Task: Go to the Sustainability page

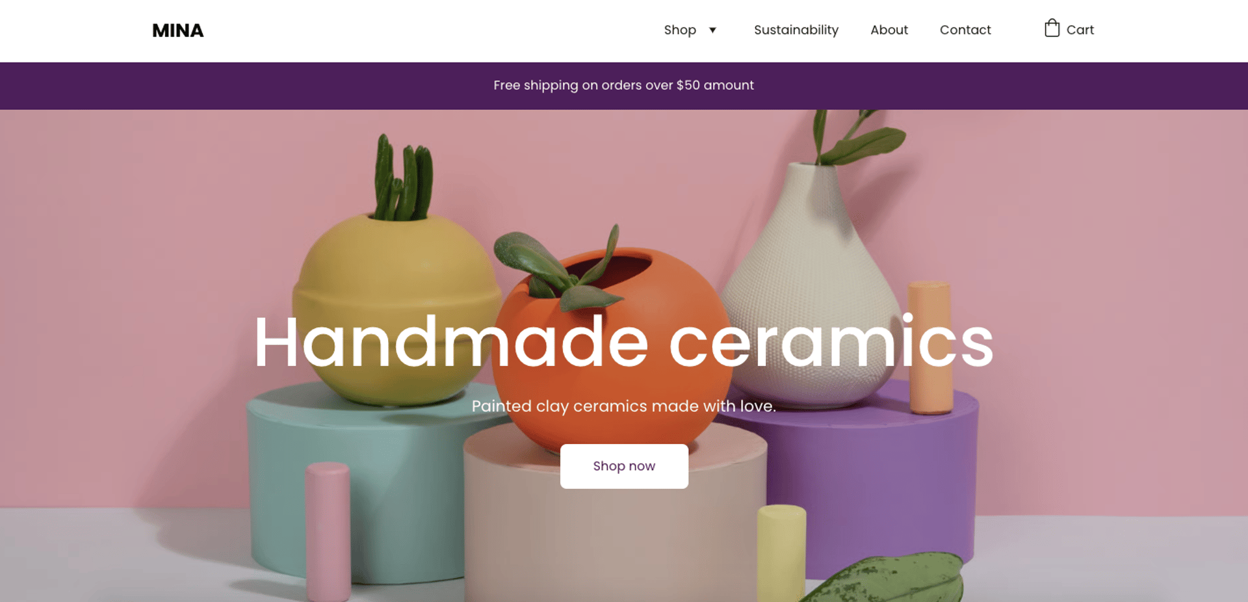Action: pos(796,30)
